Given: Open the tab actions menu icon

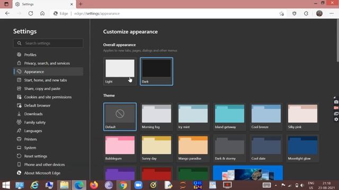Looking at the screenshot, I should point(6,4).
